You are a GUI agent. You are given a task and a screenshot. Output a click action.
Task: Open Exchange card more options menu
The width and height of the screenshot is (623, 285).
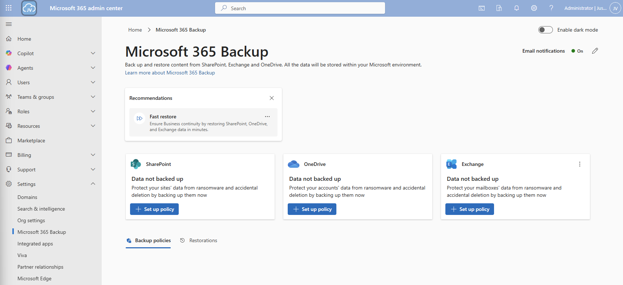tap(579, 164)
